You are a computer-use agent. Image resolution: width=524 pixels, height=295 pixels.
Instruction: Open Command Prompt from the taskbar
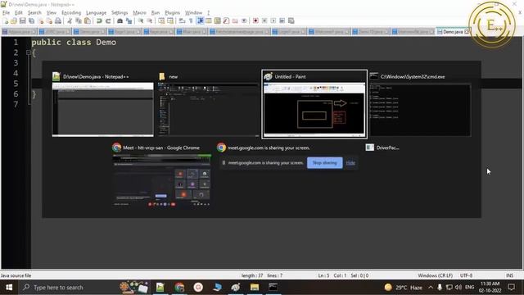273,288
